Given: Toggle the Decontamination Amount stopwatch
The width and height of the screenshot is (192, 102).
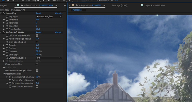Looking at the screenshot, I should [10, 77].
